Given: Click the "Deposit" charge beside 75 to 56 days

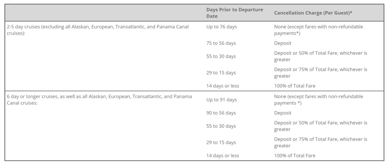Looking at the screenshot, I should (x=282, y=43).
